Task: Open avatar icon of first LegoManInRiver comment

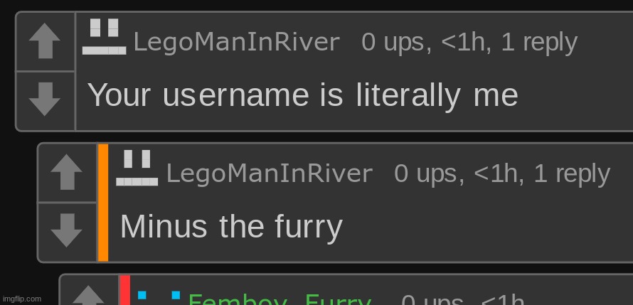Action: [104, 36]
